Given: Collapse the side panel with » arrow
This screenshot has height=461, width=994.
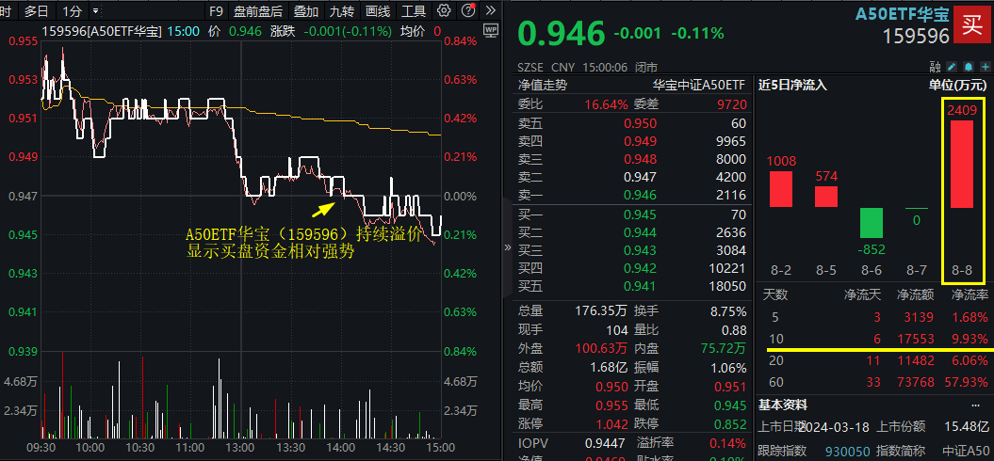Looking at the screenshot, I should (x=509, y=248).
